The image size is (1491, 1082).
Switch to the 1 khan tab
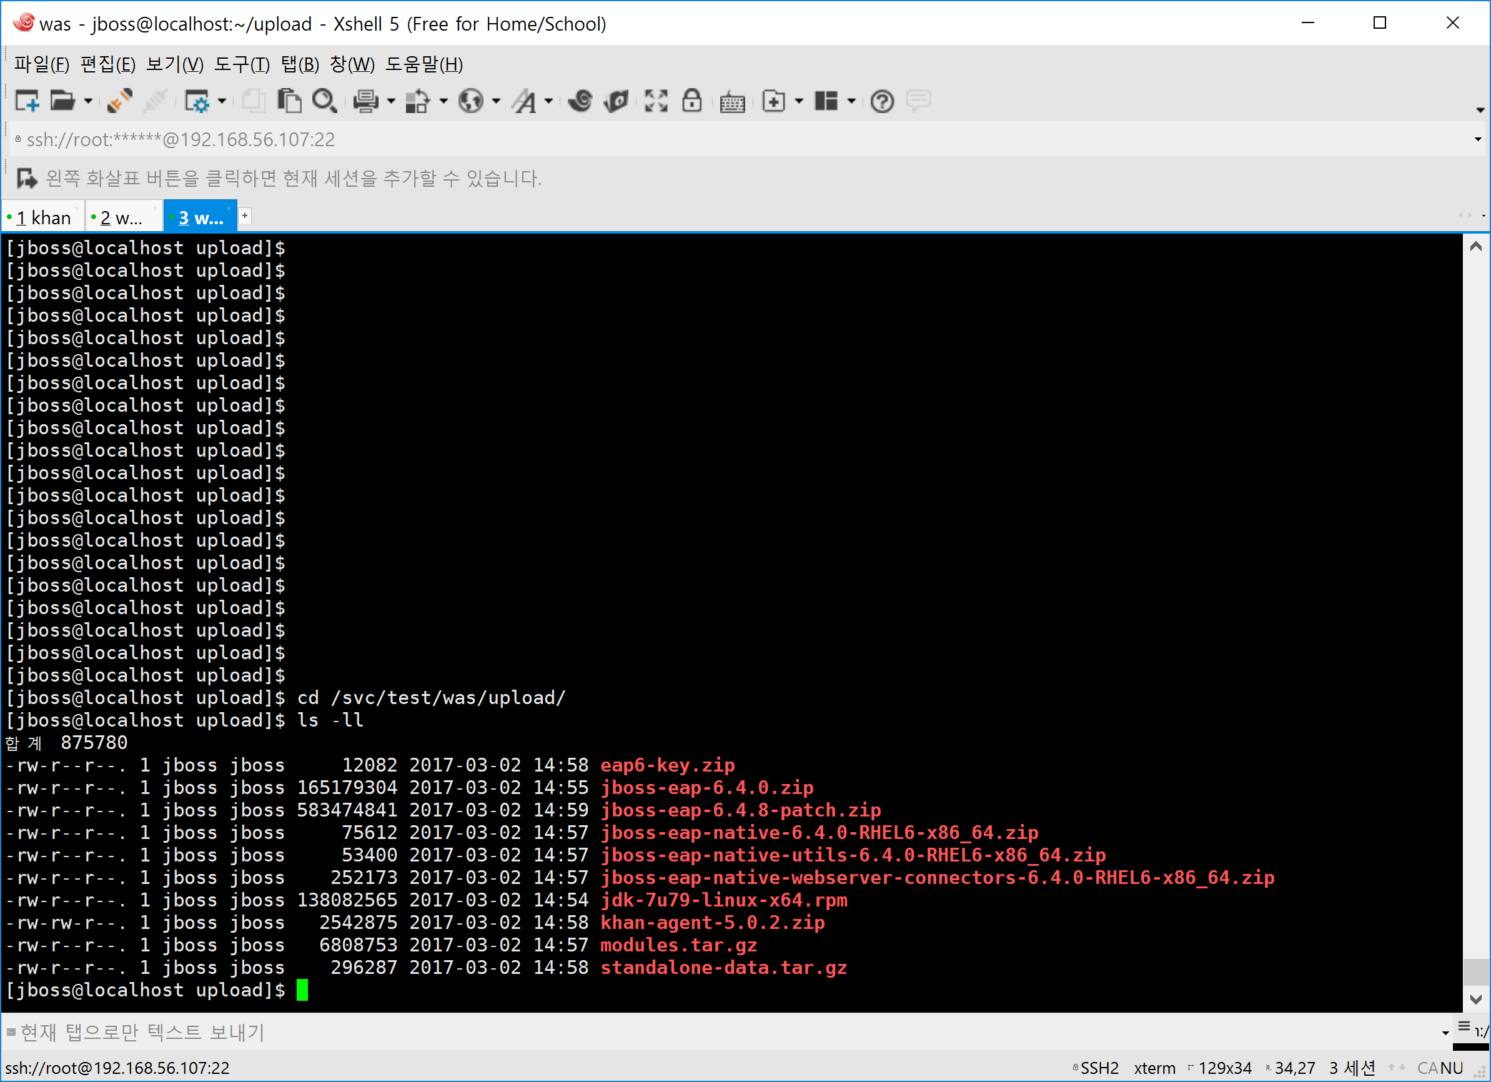[43, 217]
